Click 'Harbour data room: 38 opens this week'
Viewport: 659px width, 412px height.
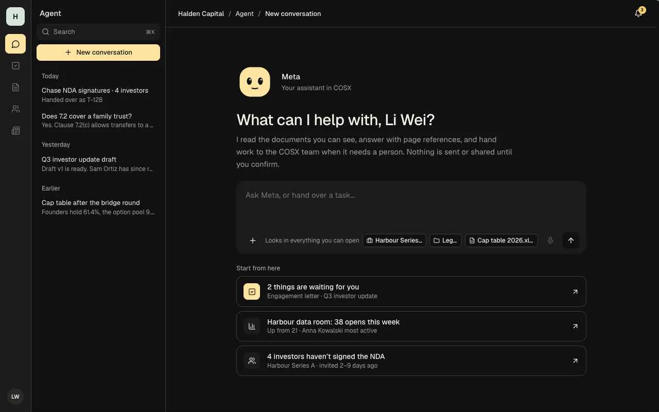point(333,322)
